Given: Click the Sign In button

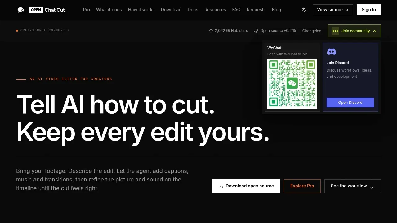Looking at the screenshot, I should pos(369,10).
